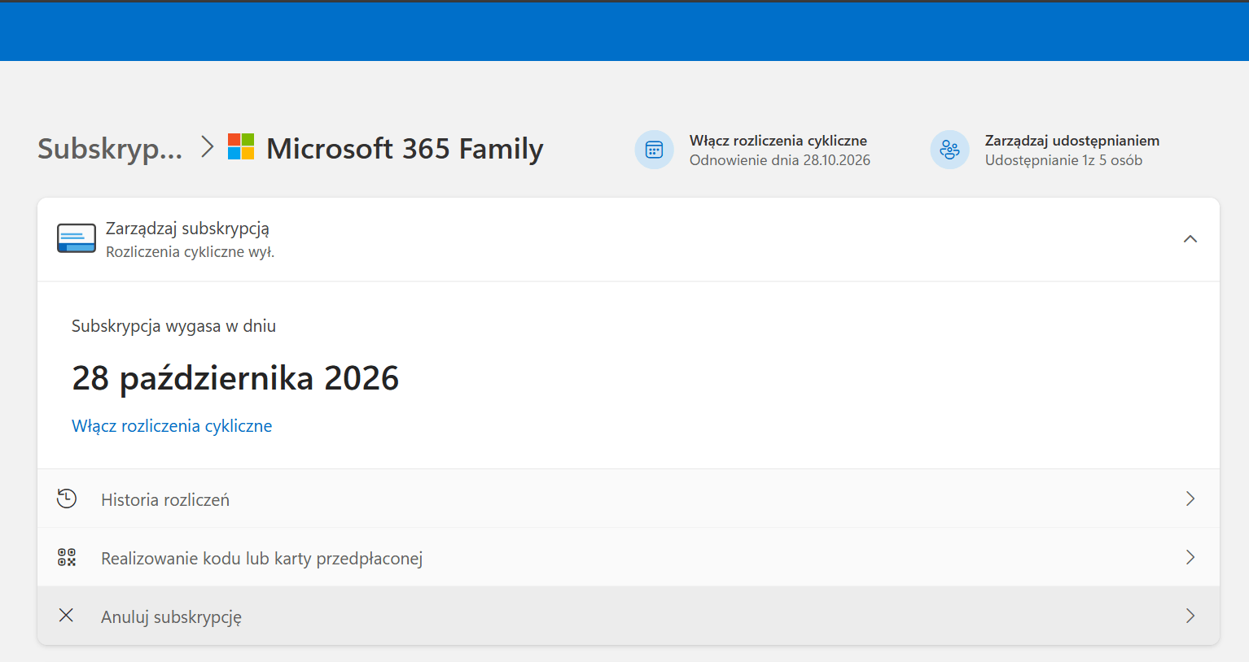
Task: Click the Udostępnianie 1z 5 osób text
Action: tap(1063, 160)
